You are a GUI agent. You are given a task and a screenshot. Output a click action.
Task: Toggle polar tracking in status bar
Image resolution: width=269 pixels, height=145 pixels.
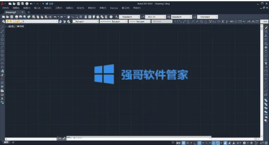point(199,143)
